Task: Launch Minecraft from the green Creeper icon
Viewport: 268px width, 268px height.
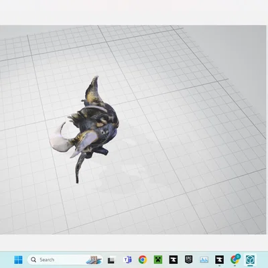Action: pyautogui.click(x=158, y=260)
